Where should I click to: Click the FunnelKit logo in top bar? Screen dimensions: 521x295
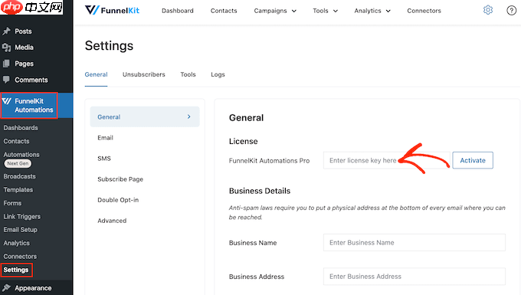click(x=113, y=10)
